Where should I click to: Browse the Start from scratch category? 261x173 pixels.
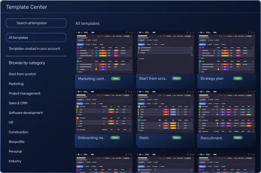22,74
